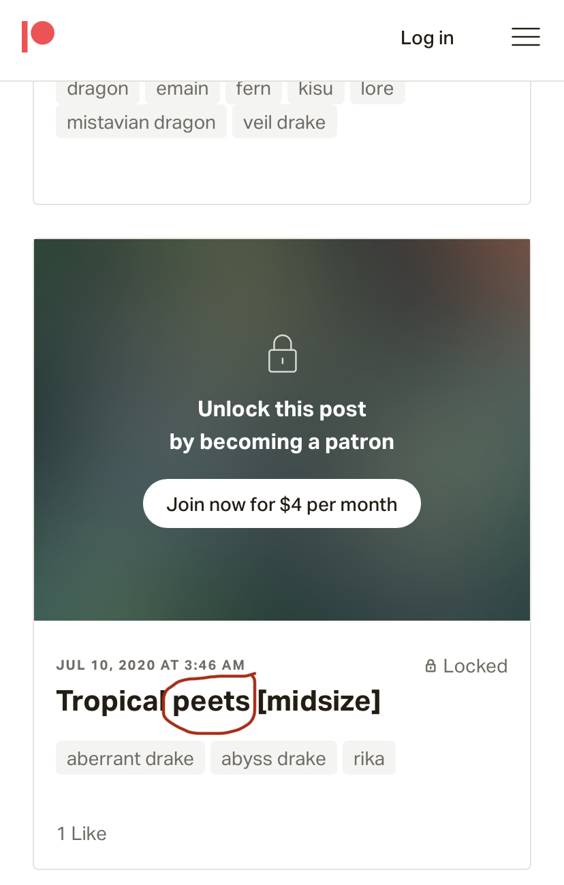Click the small lock icon beside Locked
The width and height of the screenshot is (564, 885).
point(430,666)
